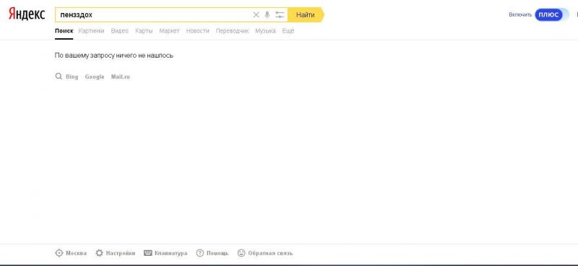578x266 pixels.
Task: Open the Клавиатура link text
Action: point(171,253)
